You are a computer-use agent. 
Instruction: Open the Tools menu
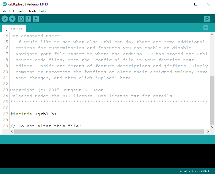tap(32, 11)
